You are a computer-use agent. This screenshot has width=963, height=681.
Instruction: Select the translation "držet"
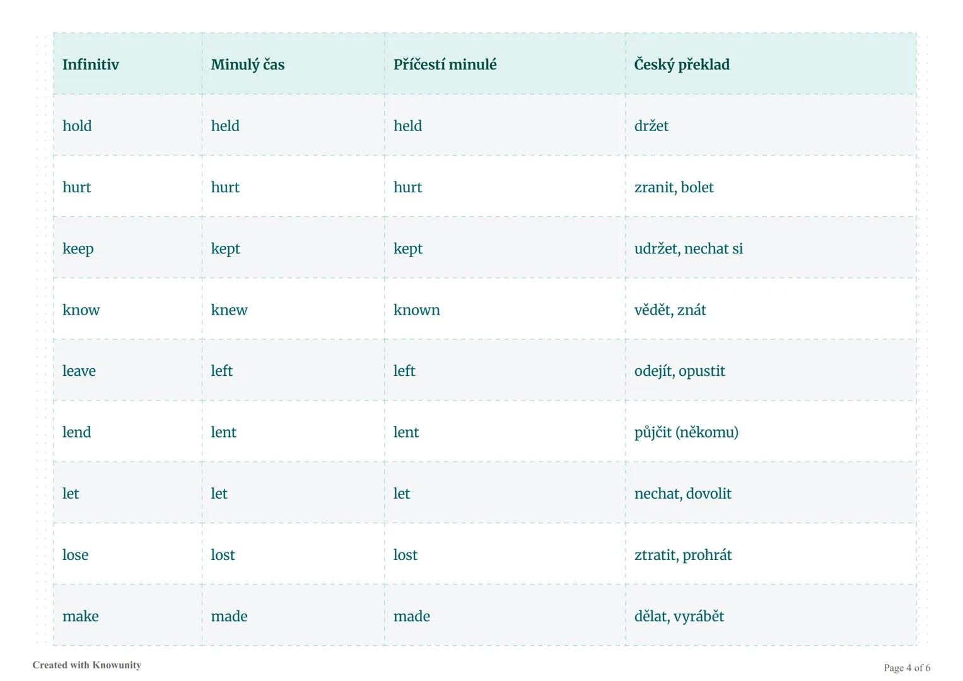click(x=651, y=125)
